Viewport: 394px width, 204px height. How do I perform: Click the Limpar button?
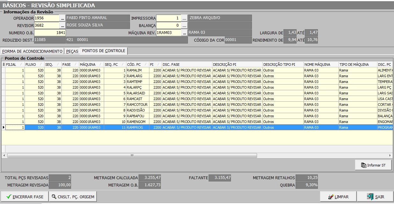[x=338, y=197]
